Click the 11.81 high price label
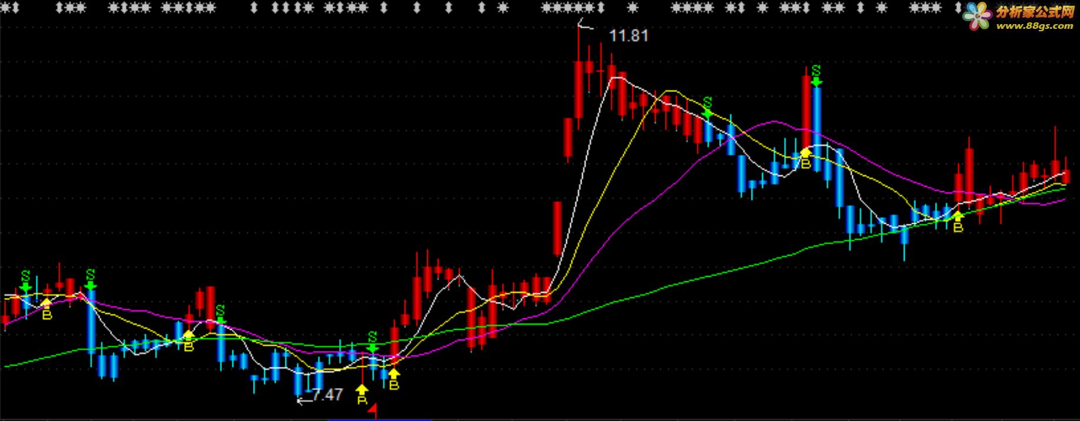 (629, 36)
